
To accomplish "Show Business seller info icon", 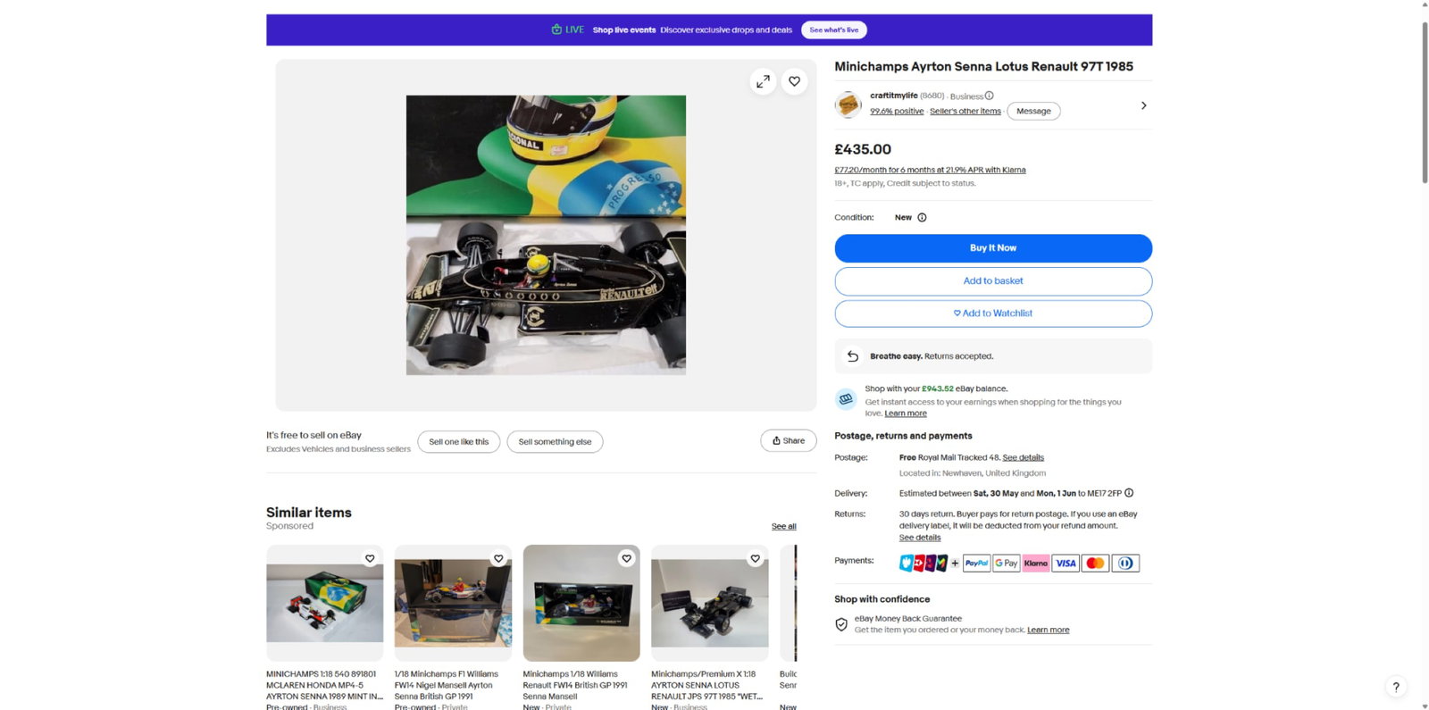I will pos(989,96).
